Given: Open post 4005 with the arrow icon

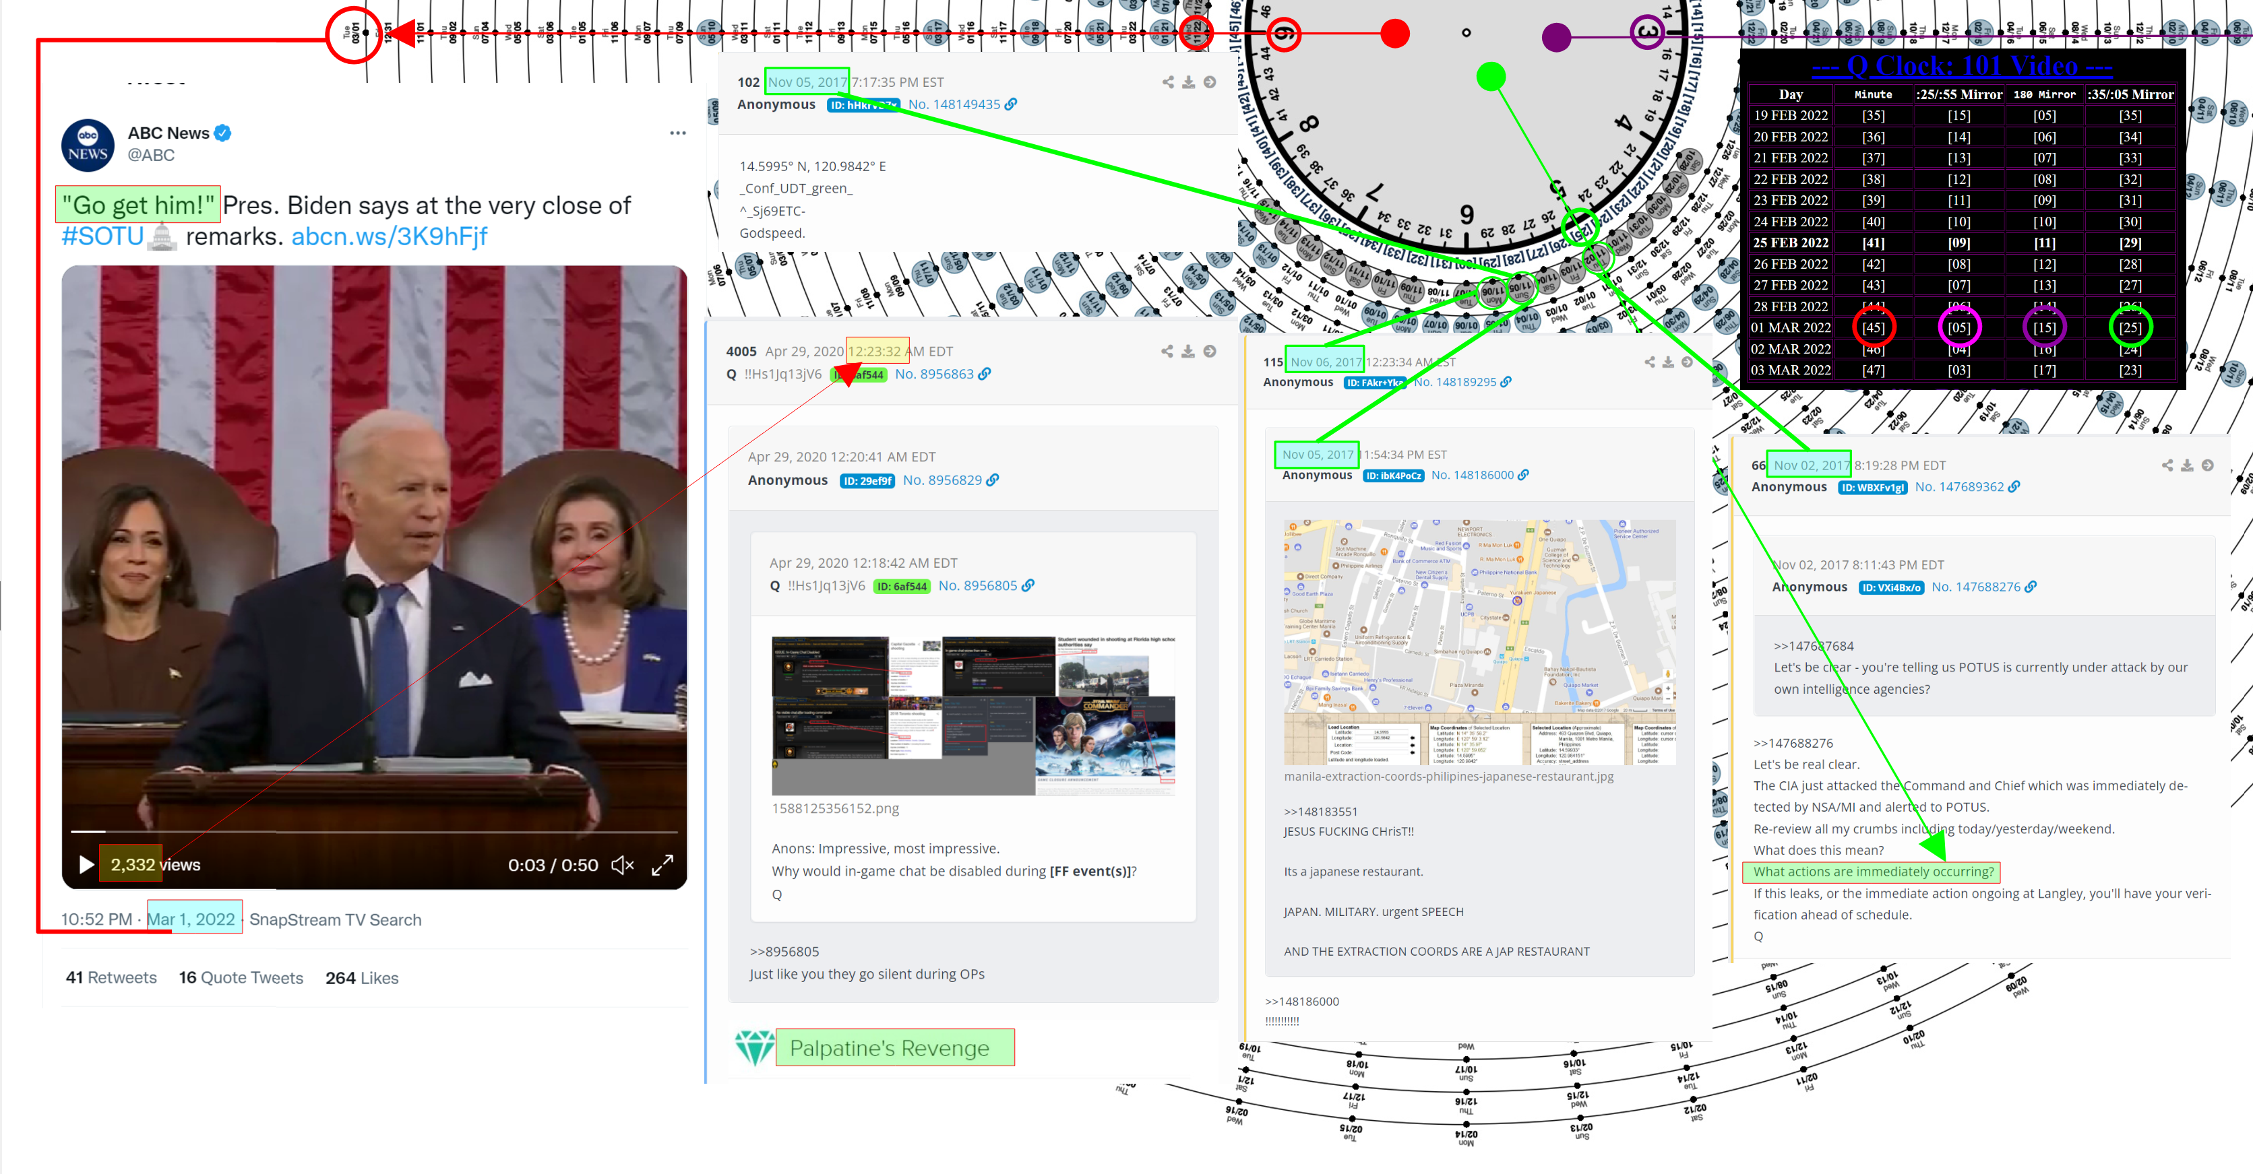Looking at the screenshot, I should click(1210, 352).
